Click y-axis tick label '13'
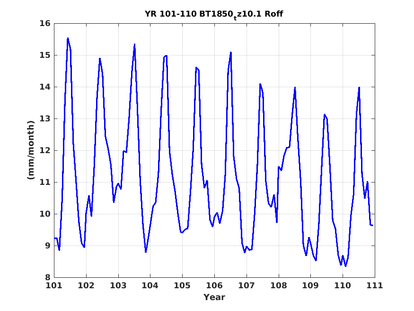The height and width of the screenshot is (311, 414). pyautogui.click(x=45, y=119)
